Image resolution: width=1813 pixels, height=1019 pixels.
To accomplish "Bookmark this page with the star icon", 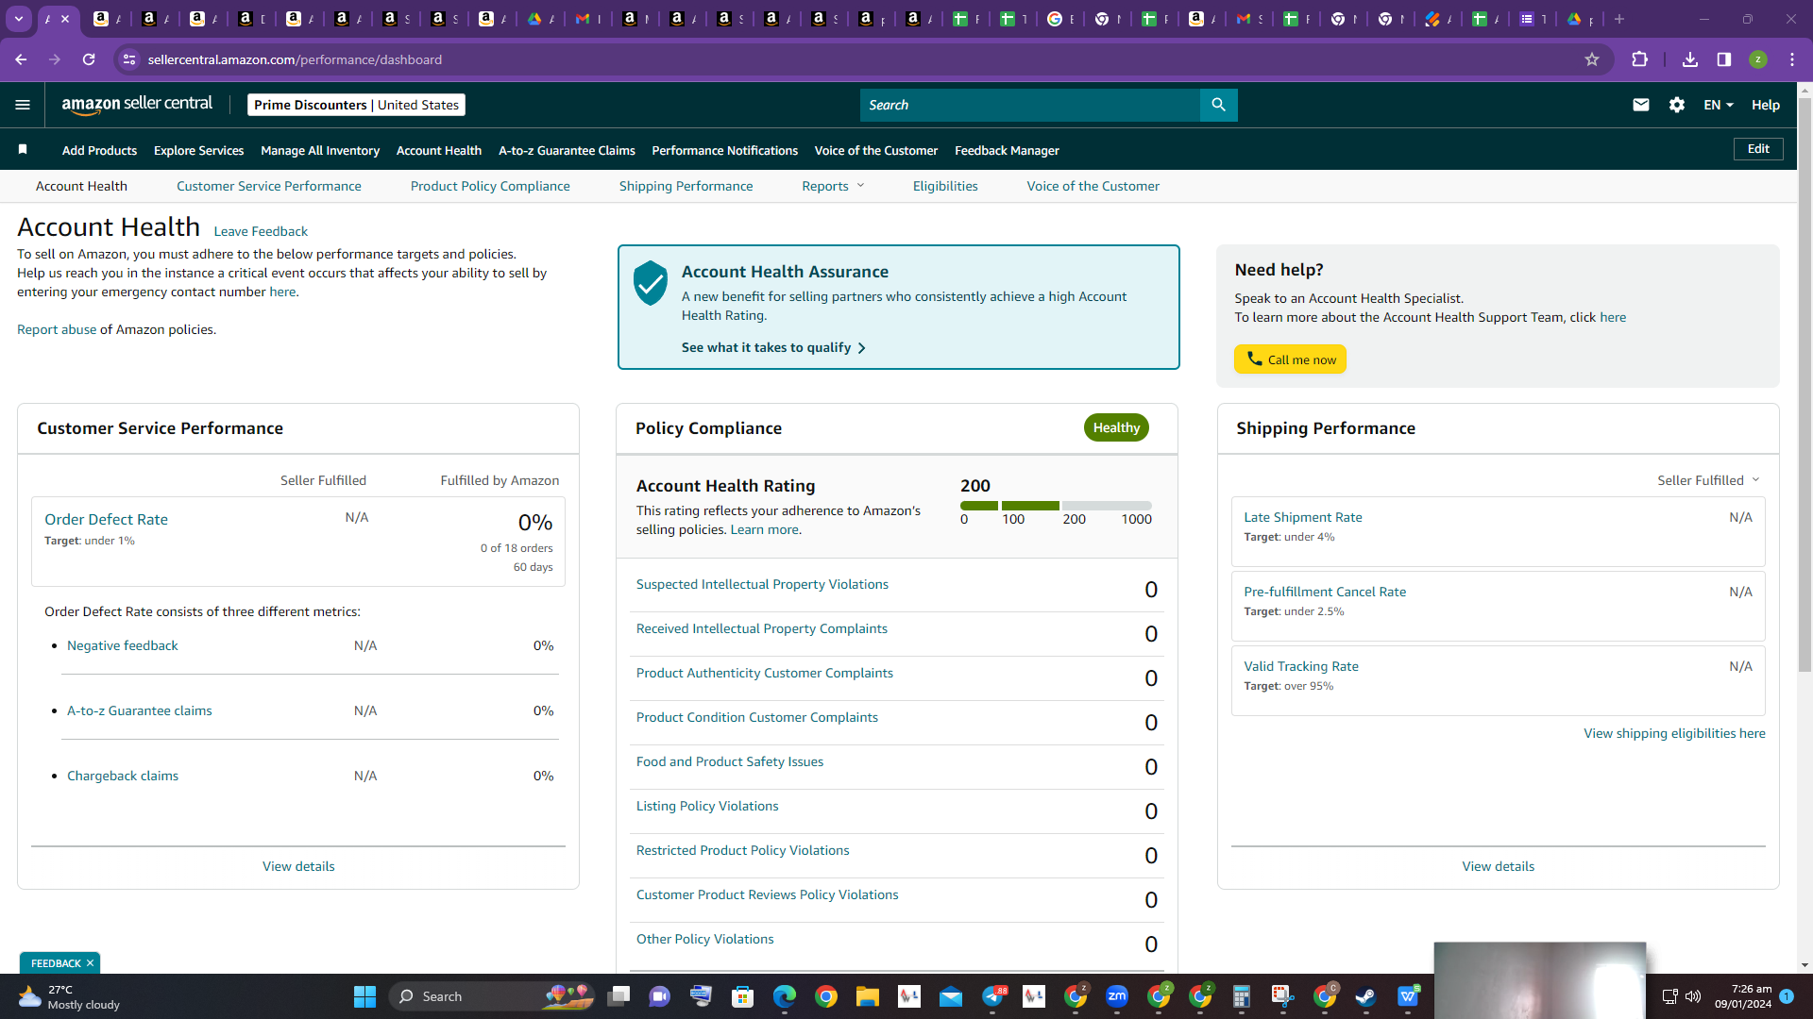I will (x=1592, y=59).
